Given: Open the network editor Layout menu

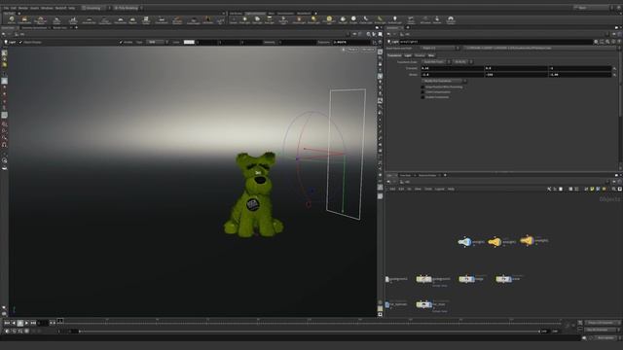Looking at the screenshot, I should 439,189.
